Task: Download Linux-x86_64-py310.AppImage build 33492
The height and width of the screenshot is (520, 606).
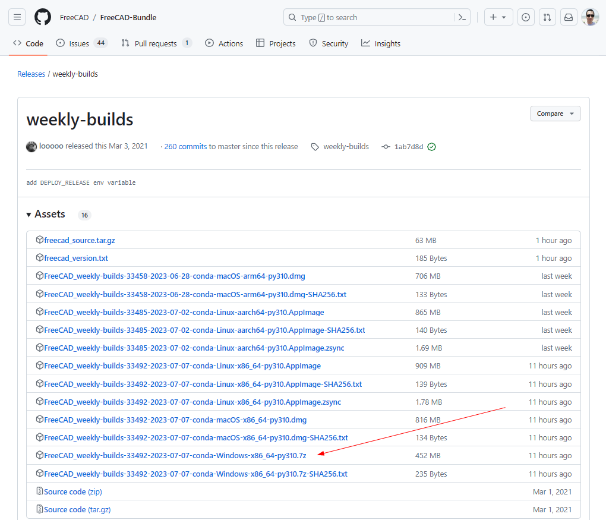Action: click(x=182, y=365)
